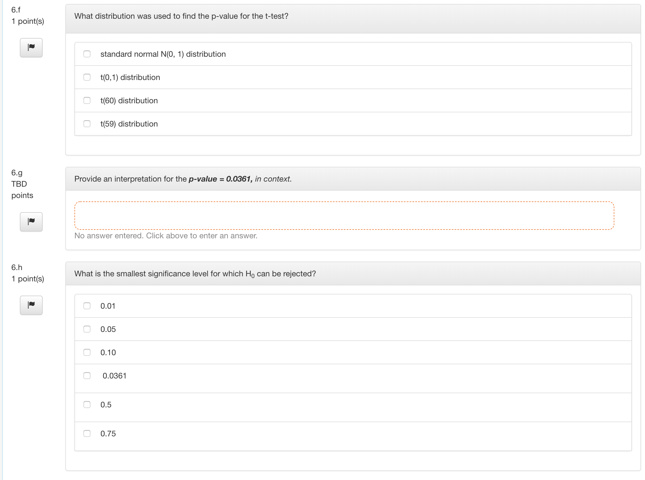Tick the 0.10 significance level checkbox
The width and height of the screenshot is (645, 480).
[87, 352]
